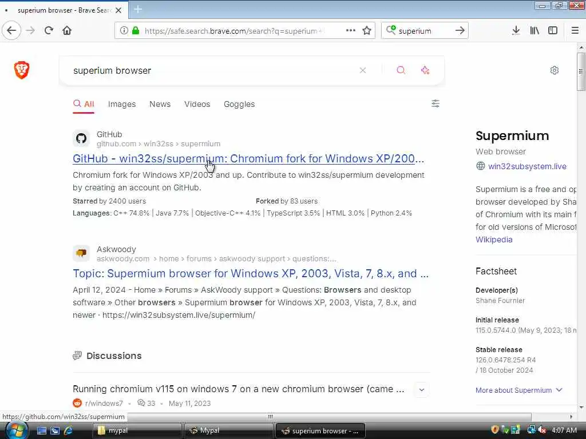
Task: Switch to the News tab
Action: 160,104
